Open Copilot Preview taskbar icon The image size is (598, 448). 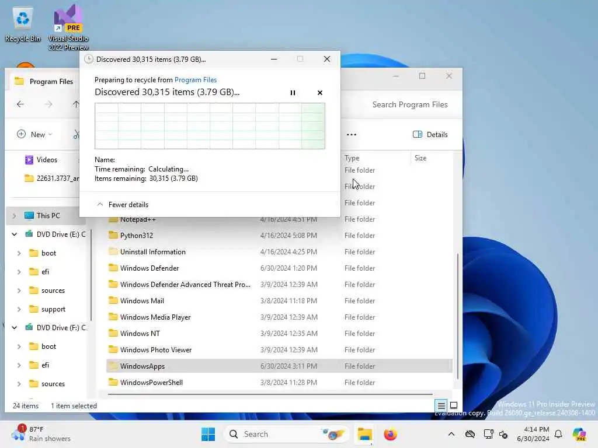(x=579, y=434)
